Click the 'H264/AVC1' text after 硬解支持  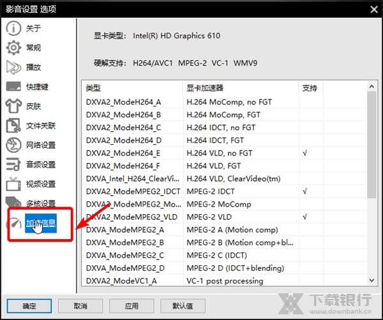[153, 63]
